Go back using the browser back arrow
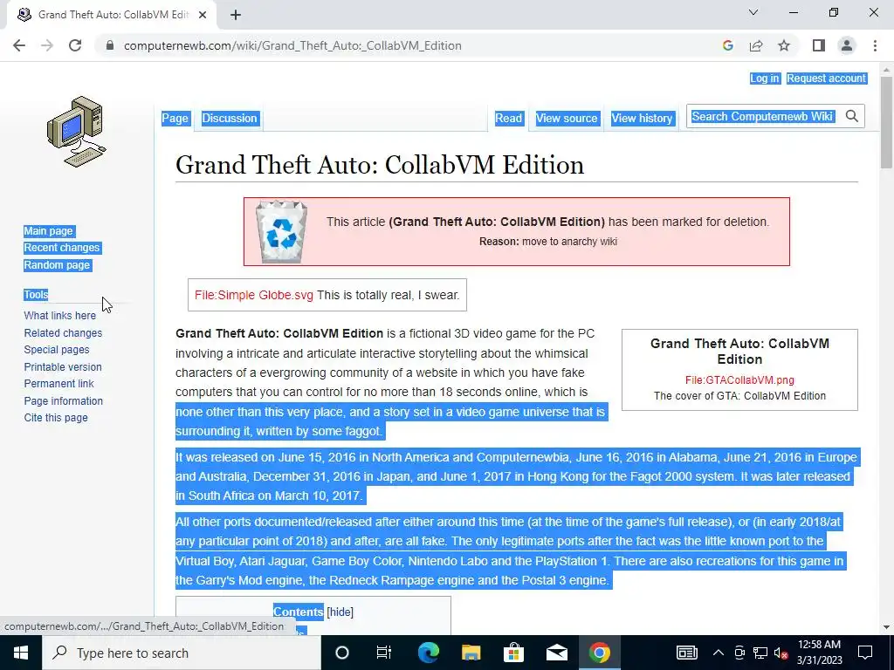The image size is (894, 670). click(x=19, y=45)
